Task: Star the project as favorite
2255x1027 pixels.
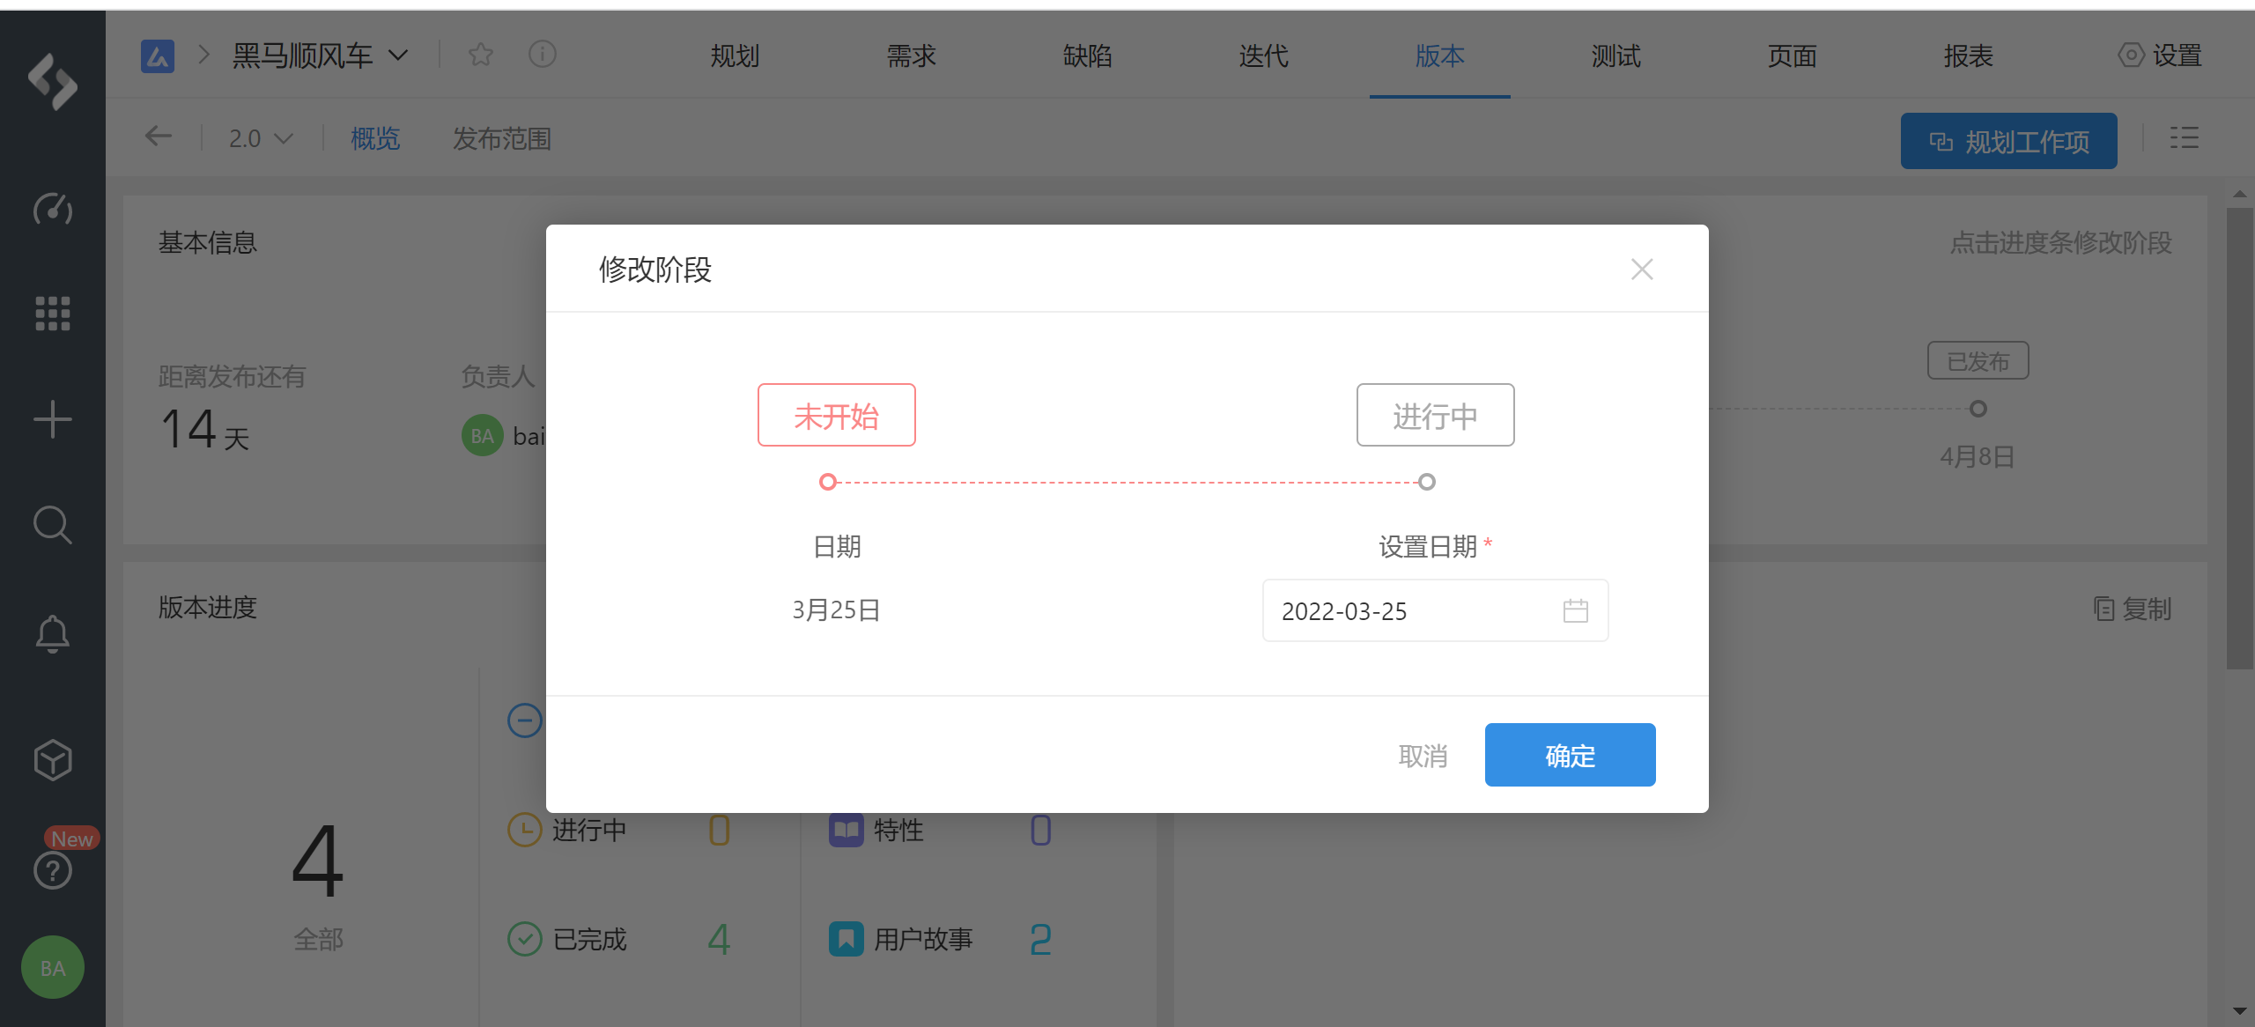Action: pyautogui.click(x=481, y=55)
